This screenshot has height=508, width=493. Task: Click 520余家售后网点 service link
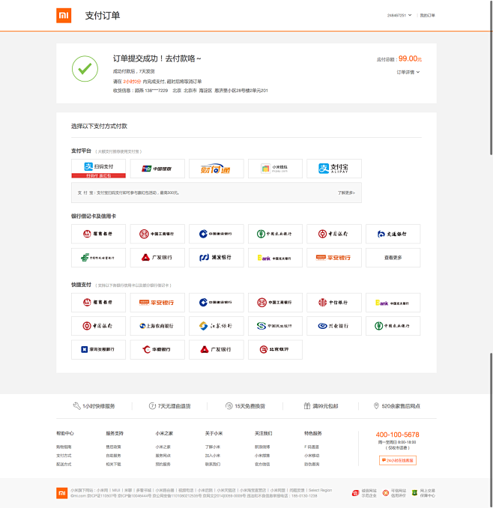click(x=397, y=406)
